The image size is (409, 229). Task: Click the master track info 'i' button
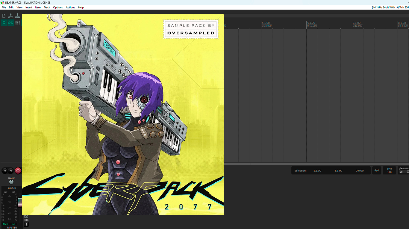pos(26,225)
